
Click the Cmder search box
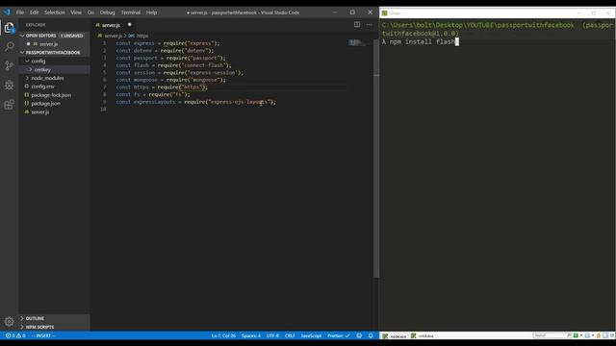click(x=552, y=335)
